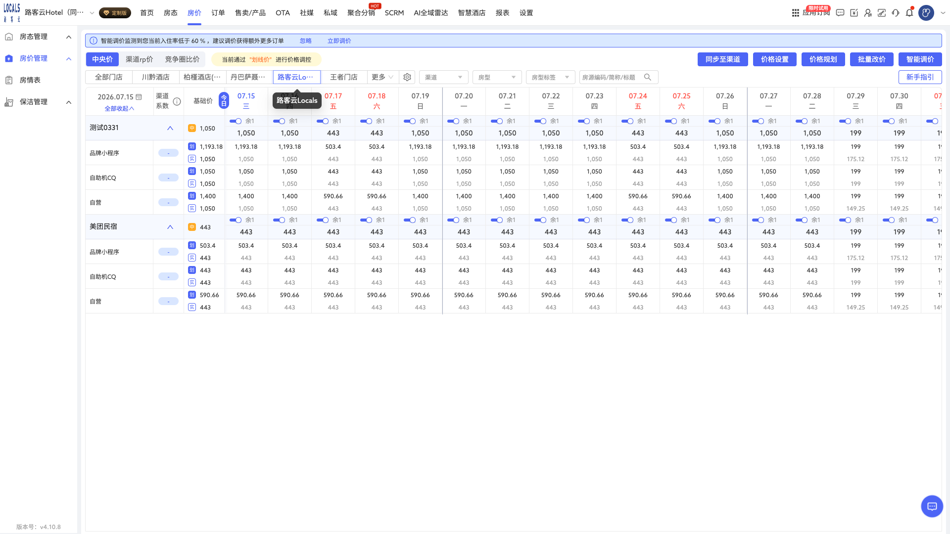
Task: Click the store tabs settings gear
Action: point(407,77)
